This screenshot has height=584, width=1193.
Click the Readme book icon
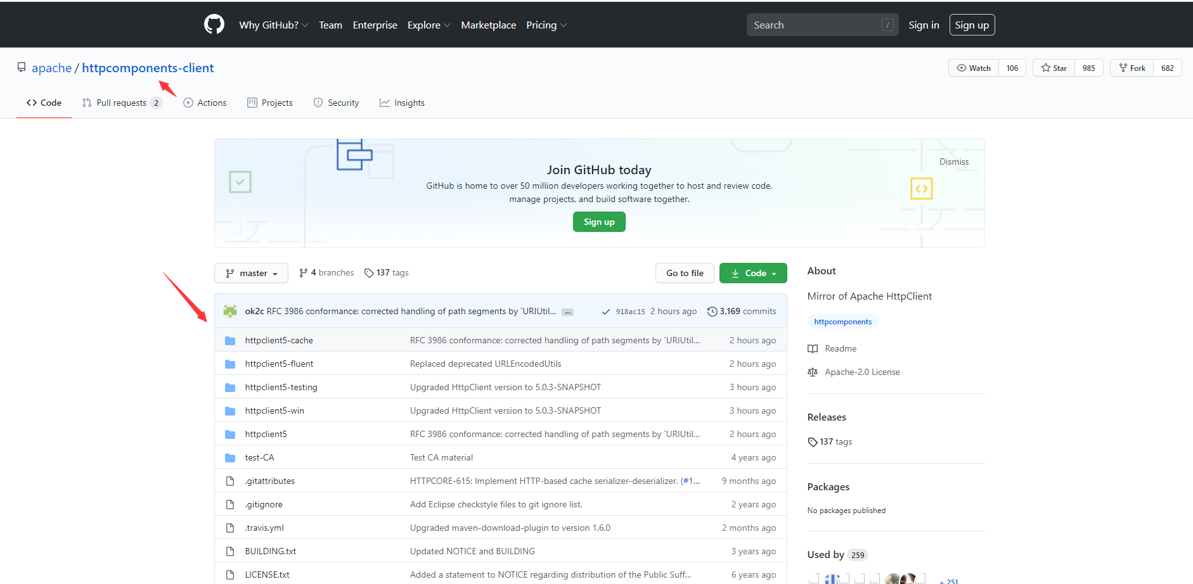(812, 348)
